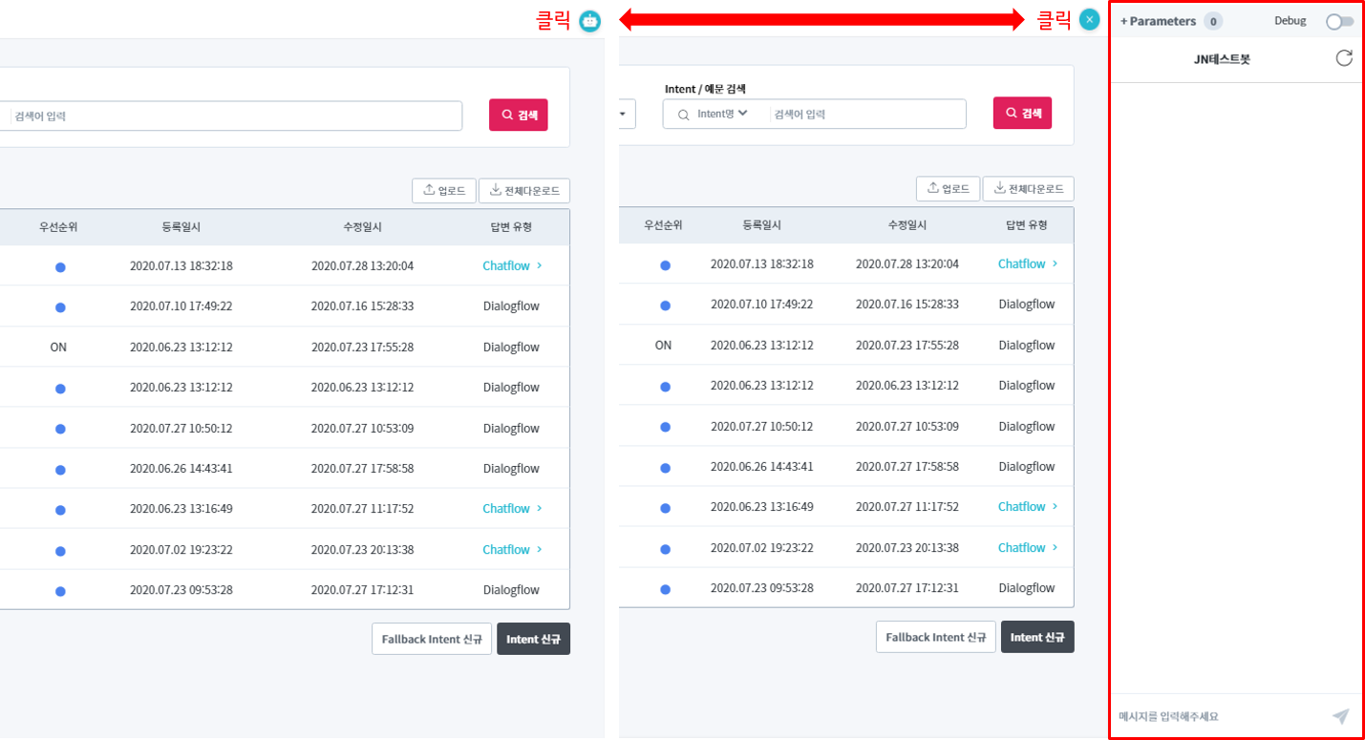Click the paper plane send message icon
Screen dimensions: 1365x740
click(1341, 716)
